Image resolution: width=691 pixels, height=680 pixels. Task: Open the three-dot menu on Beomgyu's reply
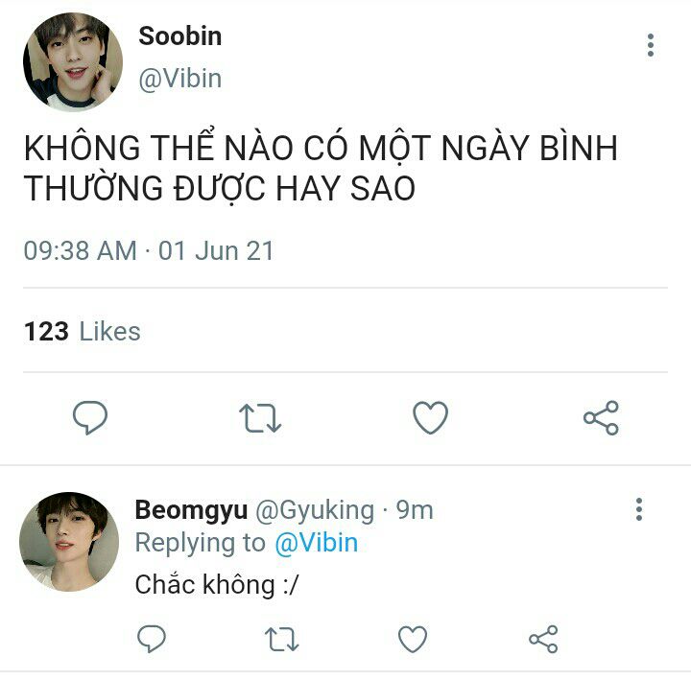tap(639, 509)
